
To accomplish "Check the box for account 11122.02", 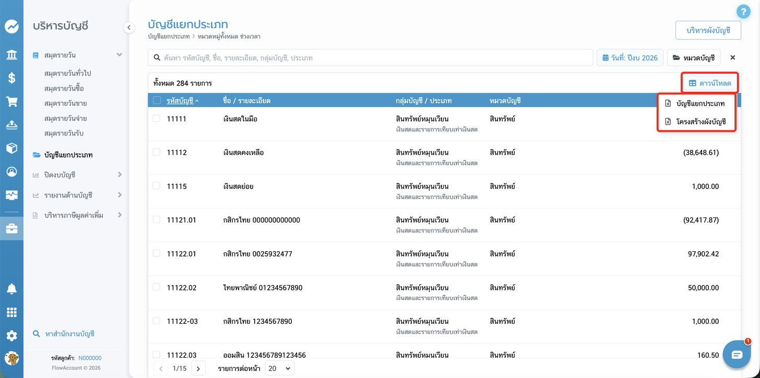I will click(x=157, y=287).
